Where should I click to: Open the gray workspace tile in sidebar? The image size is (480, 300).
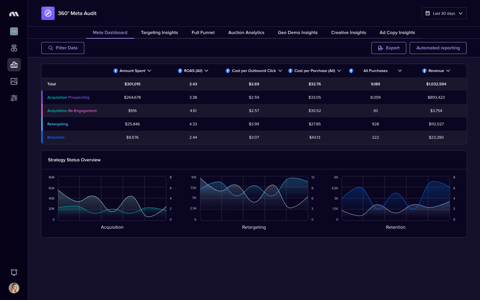(x=14, y=31)
